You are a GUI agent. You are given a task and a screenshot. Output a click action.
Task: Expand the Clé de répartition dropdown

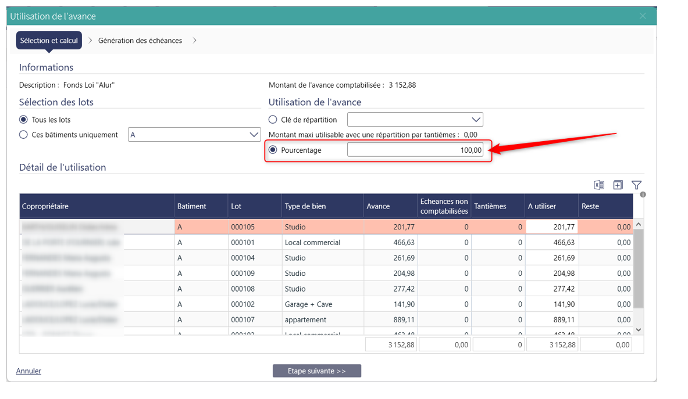(415, 120)
